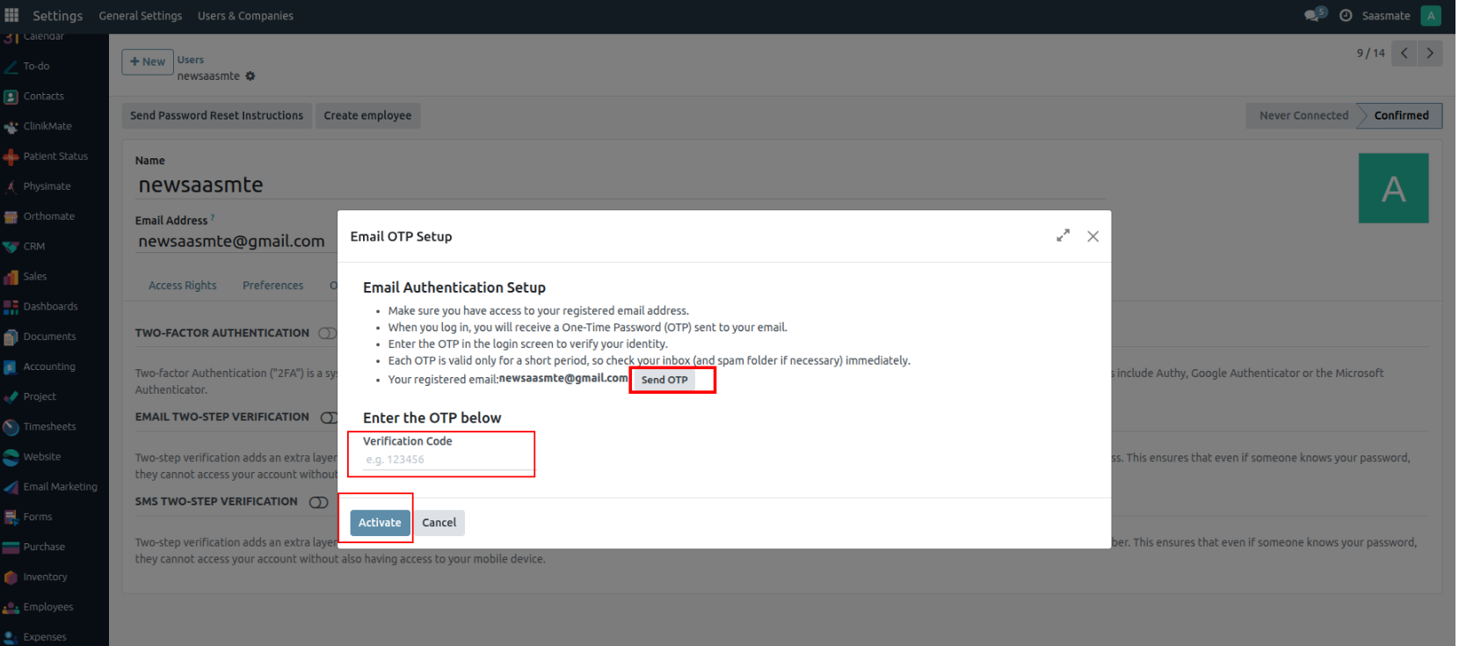The height and width of the screenshot is (646, 1459).
Task: Open the ClinikMate app icon
Action: pyautogui.click(x=11, y=127)
